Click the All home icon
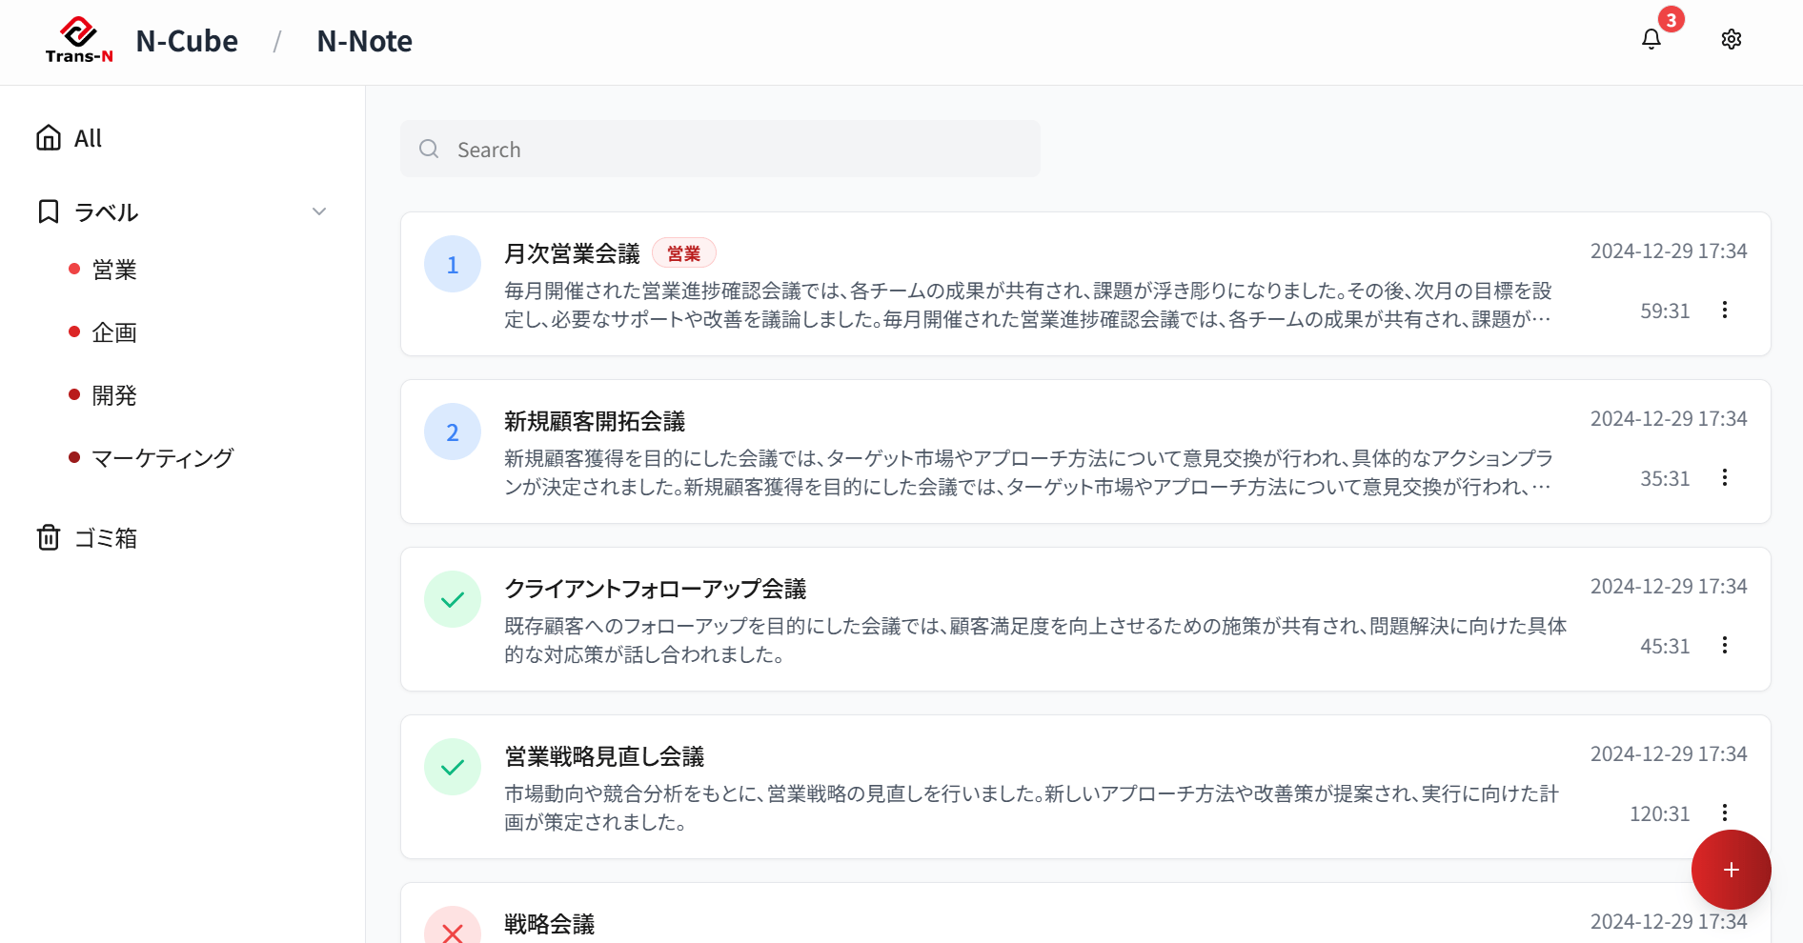This screenshot has width=1803, height=943. coord(48,136)
